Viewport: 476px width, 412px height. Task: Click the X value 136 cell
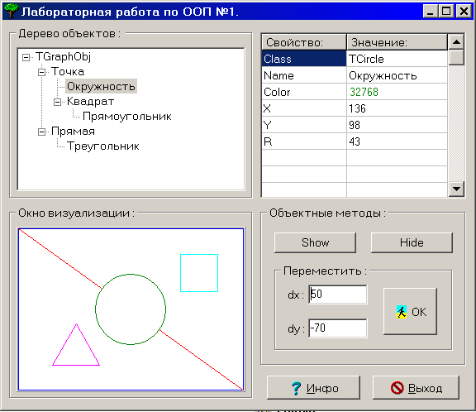pyautogui.click(x=397, y=108)
